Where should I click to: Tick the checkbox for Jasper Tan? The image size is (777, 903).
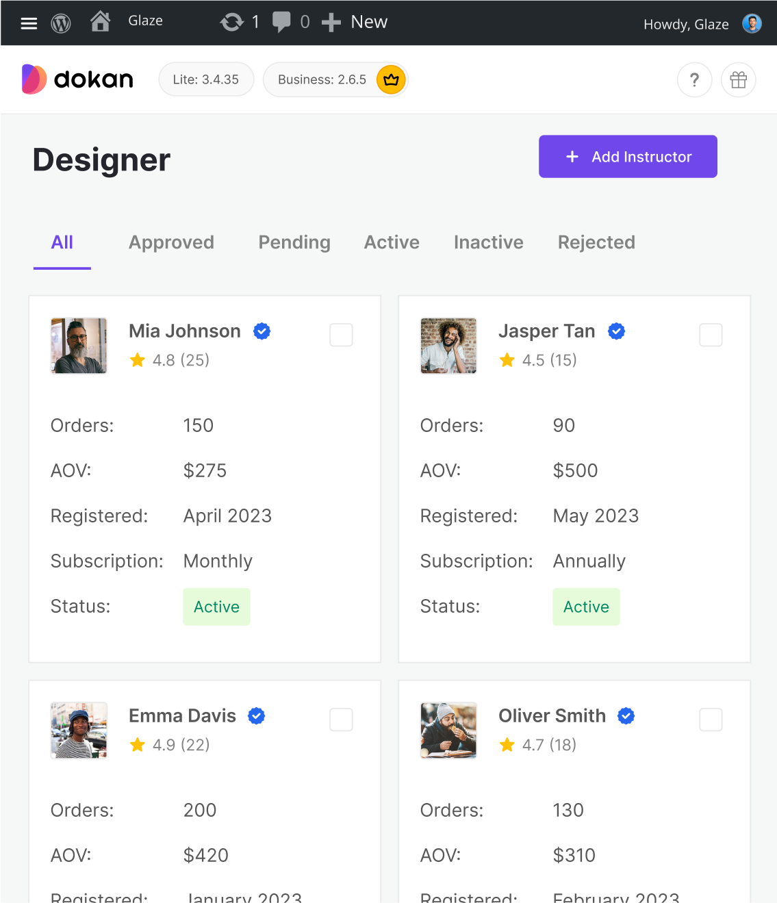tap(711, 335)
